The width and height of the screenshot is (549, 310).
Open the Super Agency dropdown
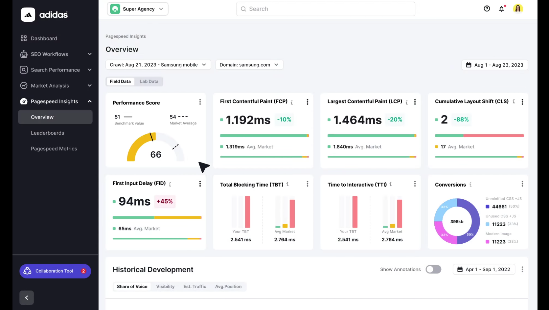point(138,9)
